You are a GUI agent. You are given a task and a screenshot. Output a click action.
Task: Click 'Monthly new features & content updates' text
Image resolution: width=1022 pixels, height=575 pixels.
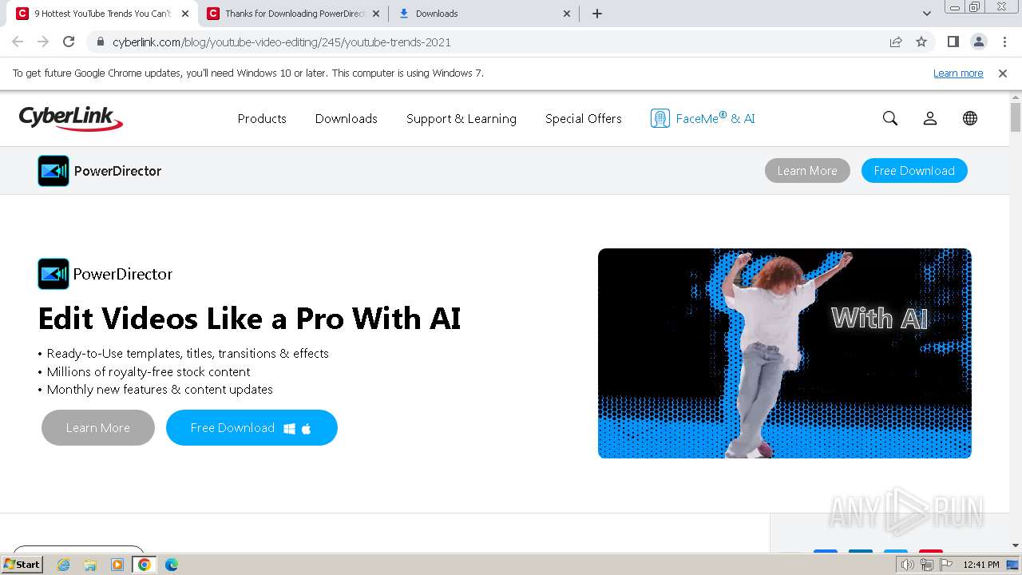tap(160, 390)
